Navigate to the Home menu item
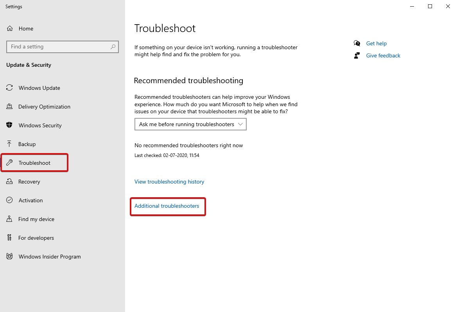 [26, 29]
